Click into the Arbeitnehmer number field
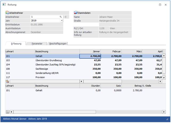171x123 pixels. pos(44,17)
